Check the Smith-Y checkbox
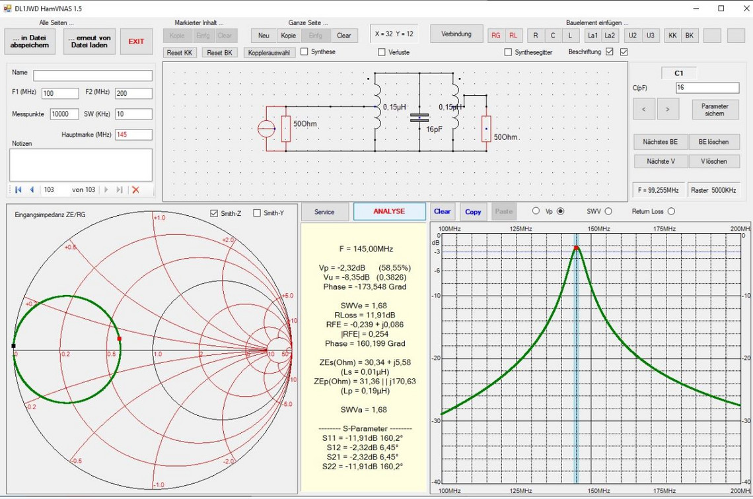Screen dimensions: 753x499 click(x=257, y=213)
